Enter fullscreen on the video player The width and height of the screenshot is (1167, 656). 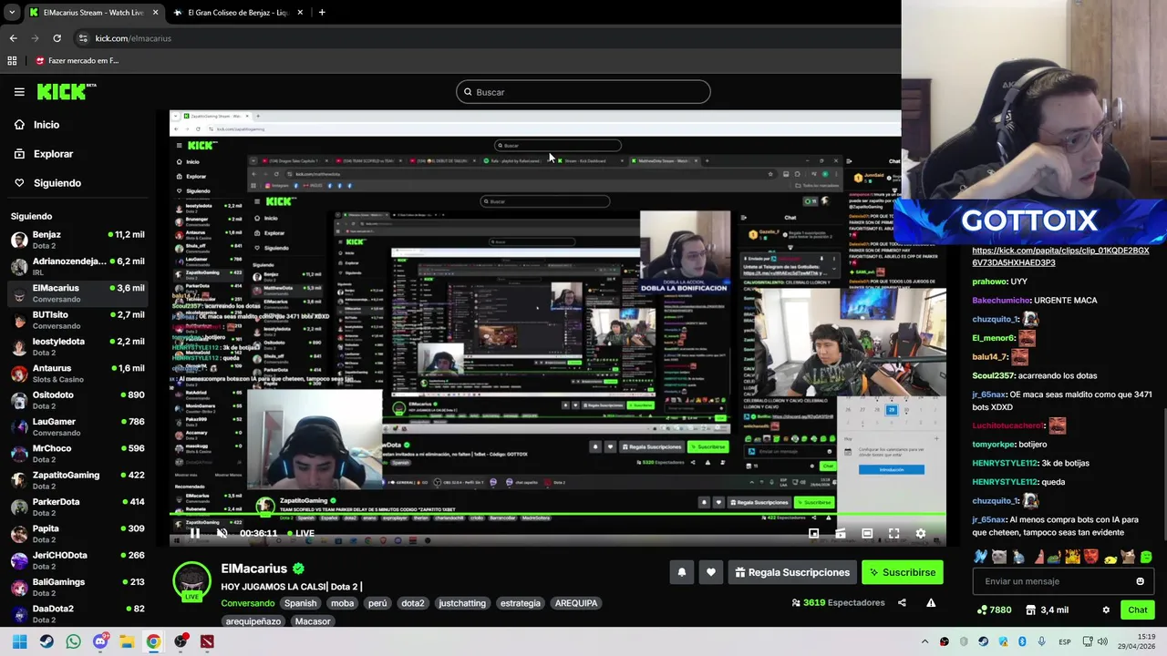tap(893, 534)
